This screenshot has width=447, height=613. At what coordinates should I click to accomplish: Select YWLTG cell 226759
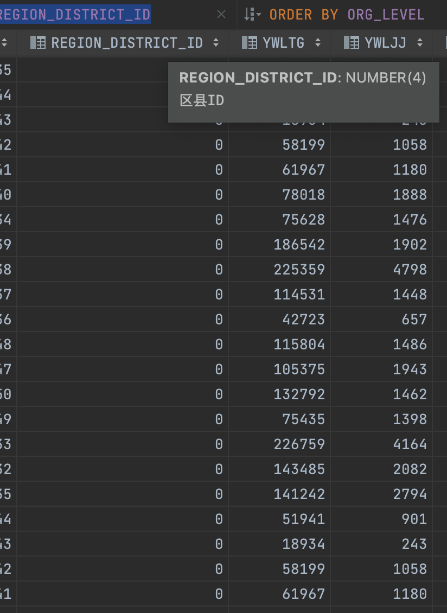(279, 444)
